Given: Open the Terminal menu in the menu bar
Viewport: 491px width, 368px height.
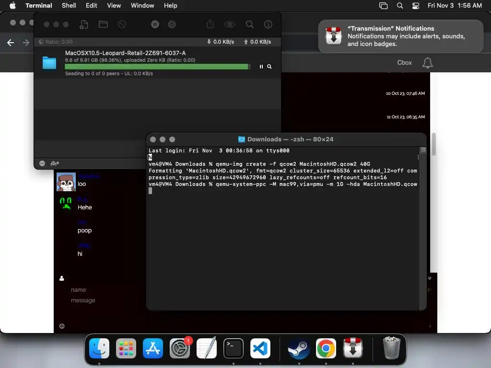Looking at the screenshot, I should [39, 5].
